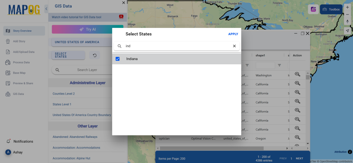Click APPLY in Select States dialog

(x=233, y=34)
